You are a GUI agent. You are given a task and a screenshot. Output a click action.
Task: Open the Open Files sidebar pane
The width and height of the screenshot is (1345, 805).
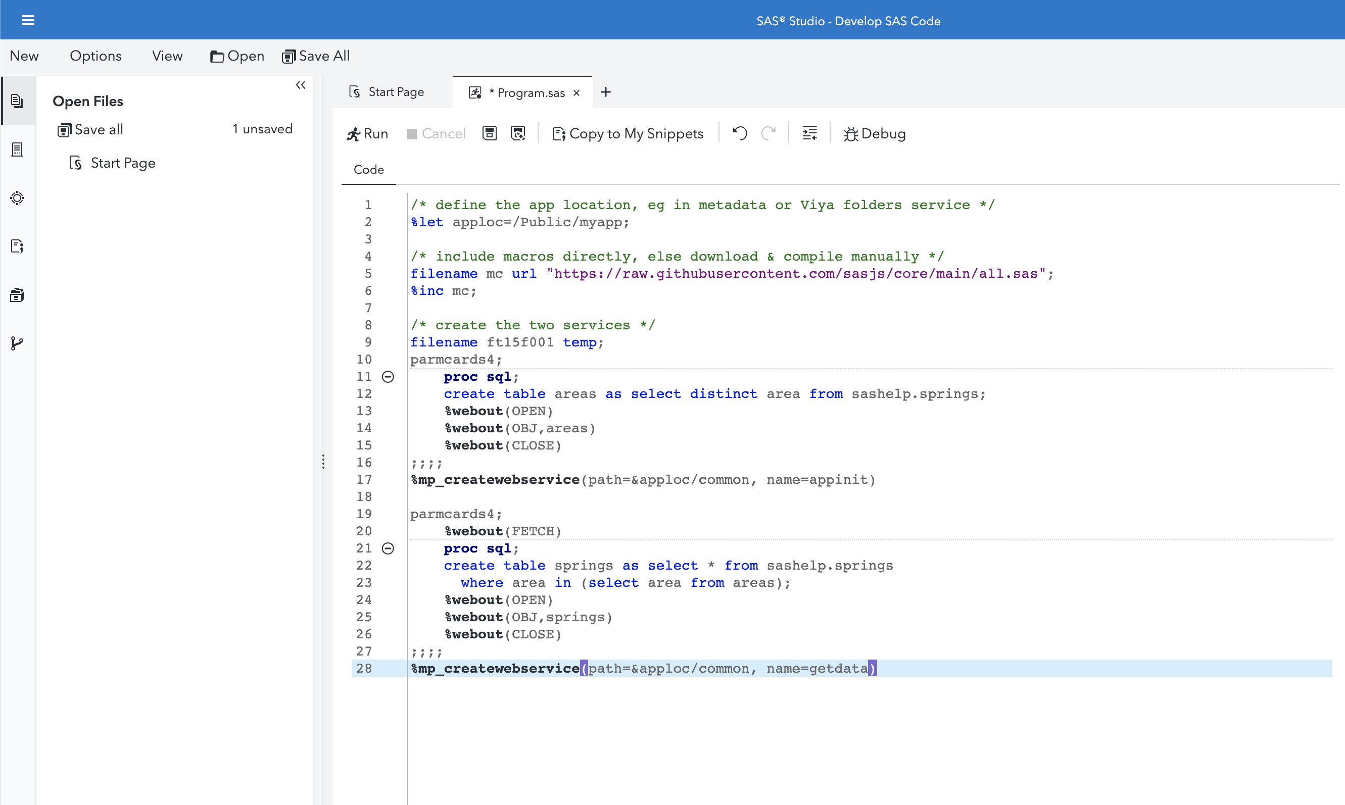coord(17,101)
